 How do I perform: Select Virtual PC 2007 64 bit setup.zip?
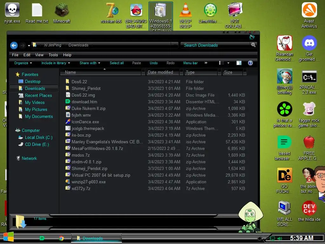click(155, 175)
